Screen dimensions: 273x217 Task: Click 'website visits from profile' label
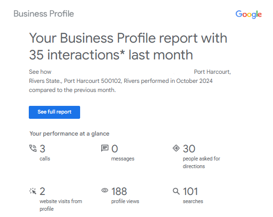tap(61, 205)
